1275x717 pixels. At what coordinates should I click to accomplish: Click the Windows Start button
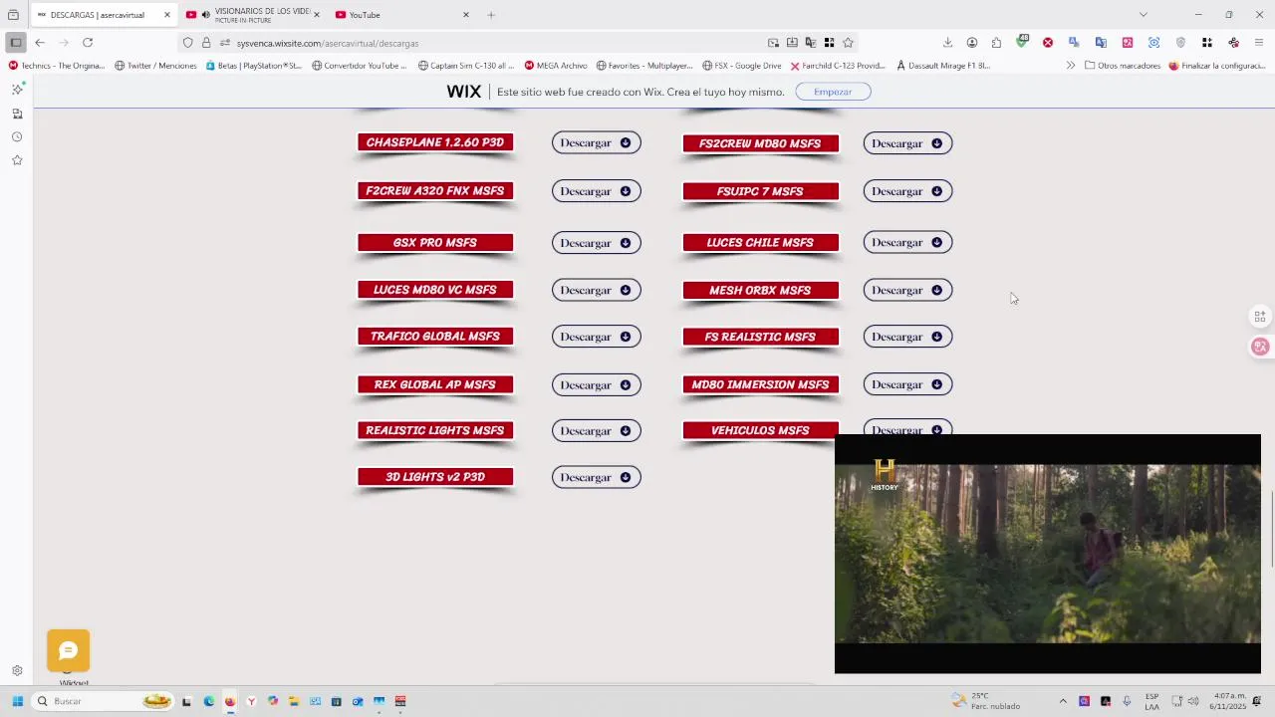click(x=17, y=701)
